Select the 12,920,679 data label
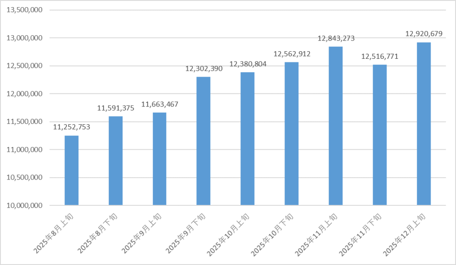 424,33
